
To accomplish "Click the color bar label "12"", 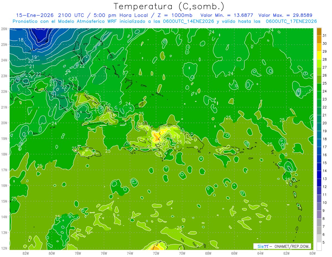I will pyautogui.click(x=325, y=187).
